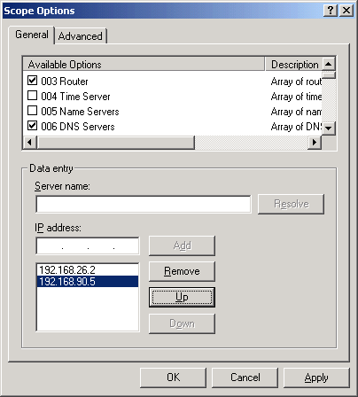
Task: Select the General tab
Action: click(32, 35)
